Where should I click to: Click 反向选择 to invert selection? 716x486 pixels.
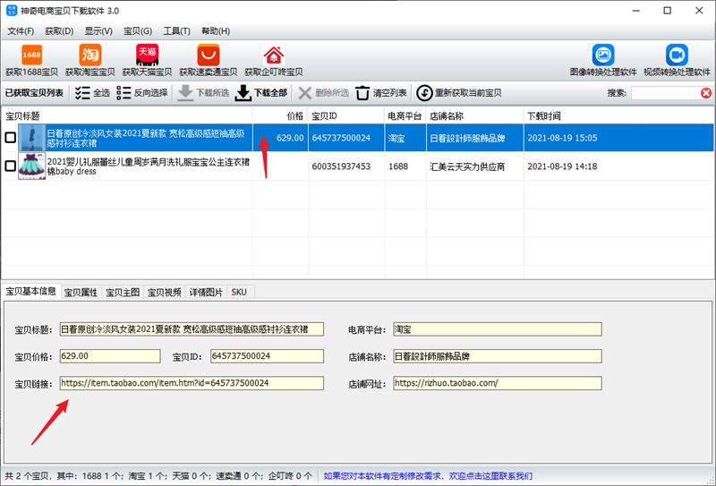point(142,93)
